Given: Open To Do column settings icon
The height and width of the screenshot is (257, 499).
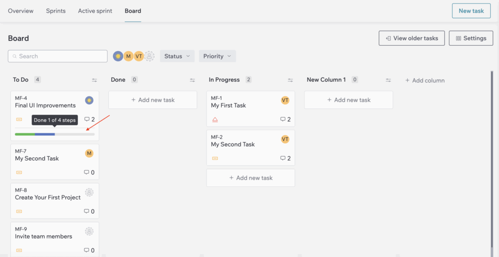Looking at the screenshot, I should [x=95, y=80].
